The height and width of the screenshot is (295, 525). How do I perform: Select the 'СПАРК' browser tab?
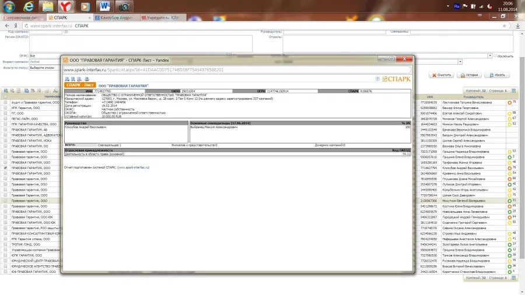click(x=69, y=17)
